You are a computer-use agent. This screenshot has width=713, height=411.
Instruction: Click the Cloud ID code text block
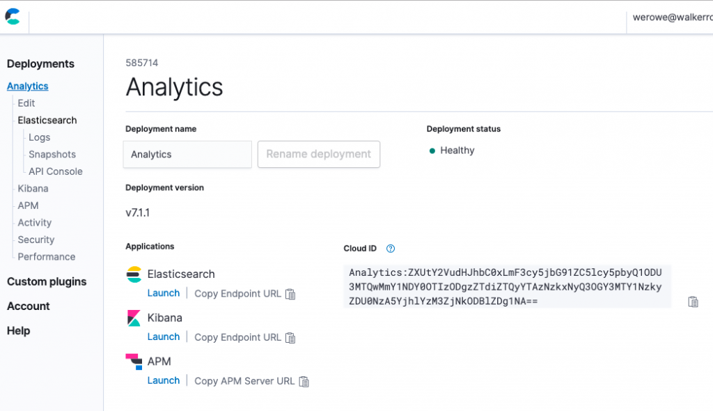pos(507,287)
